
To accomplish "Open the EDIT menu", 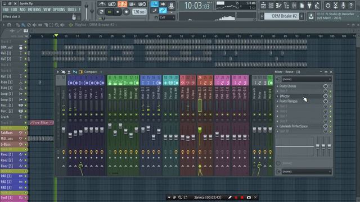I will click(14, 10).
